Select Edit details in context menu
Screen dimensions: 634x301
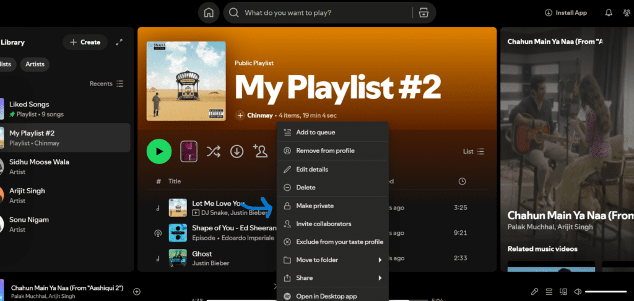click(x=332, y=170)
